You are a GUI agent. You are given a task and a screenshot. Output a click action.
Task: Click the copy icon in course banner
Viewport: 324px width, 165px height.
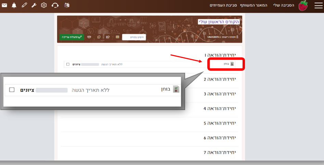click(99, 37)
